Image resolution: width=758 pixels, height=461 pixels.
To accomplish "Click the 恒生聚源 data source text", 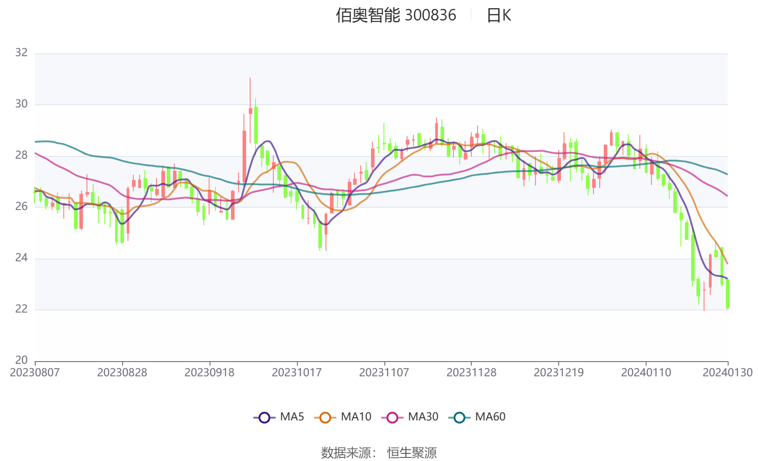I will [x=412, y=453].
